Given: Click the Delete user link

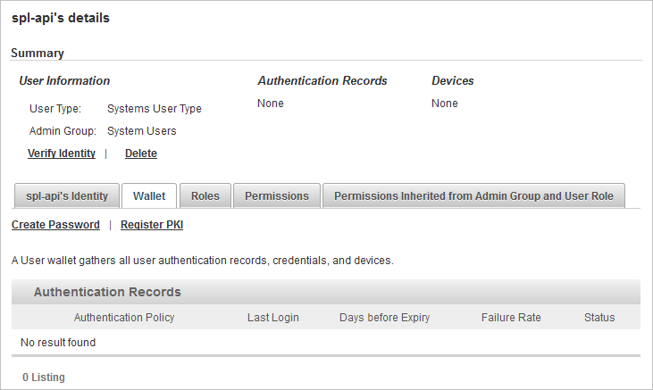Looking at the screenshot, I should click(x=141, y=154).
